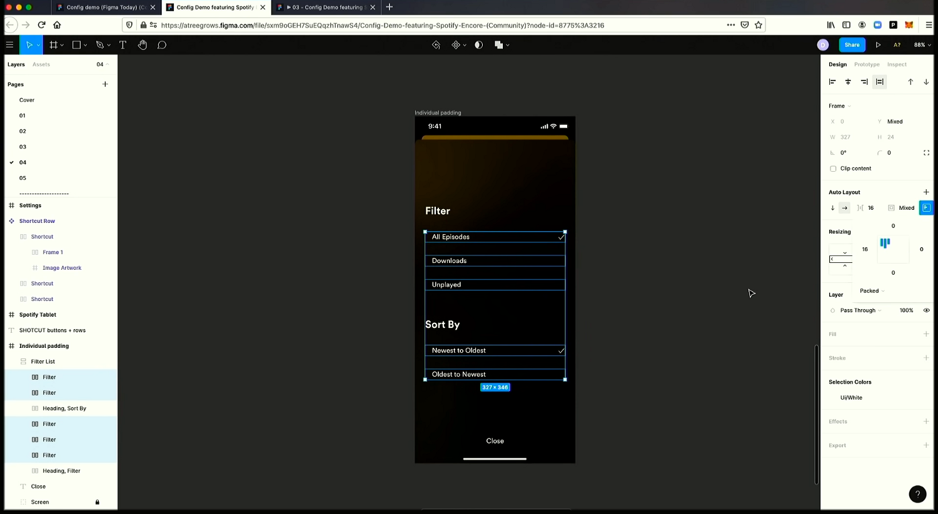Click the alignment and padding box icon
This screenshot has height=514, width=938.
[926, 208]
